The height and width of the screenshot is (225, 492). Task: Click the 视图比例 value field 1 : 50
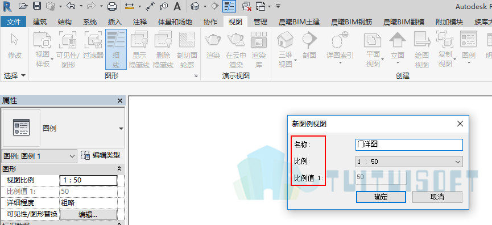pos(88,180)
